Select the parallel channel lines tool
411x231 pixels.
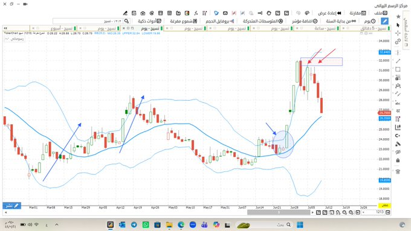pos(398,94)
